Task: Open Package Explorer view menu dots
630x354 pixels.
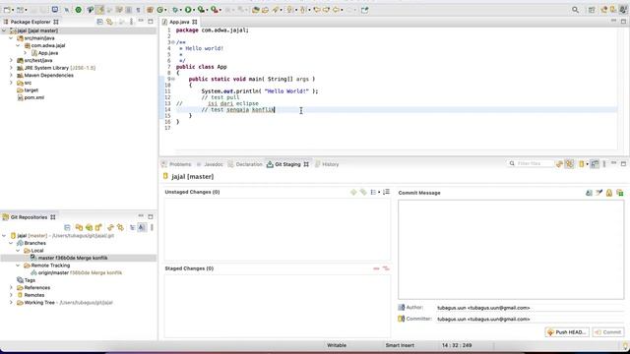Action: click(131, 22)
